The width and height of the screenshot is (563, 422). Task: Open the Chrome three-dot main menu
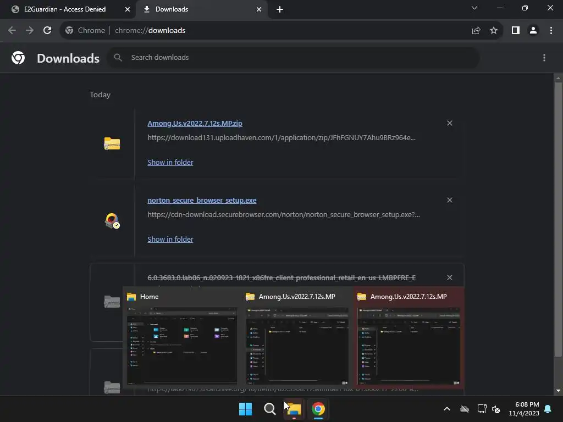pos(551,31)
